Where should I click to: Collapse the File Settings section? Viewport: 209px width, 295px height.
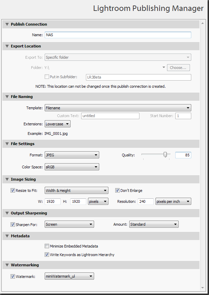(7, 144)
